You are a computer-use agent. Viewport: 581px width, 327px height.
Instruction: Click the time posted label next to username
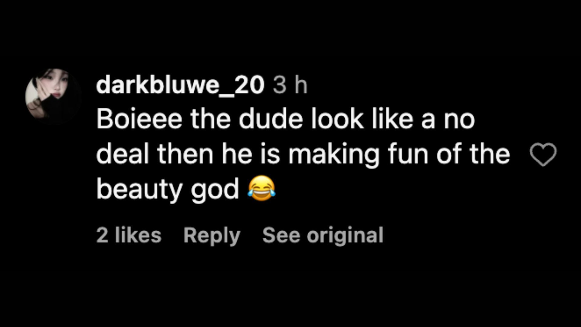(x=290, y=86)
